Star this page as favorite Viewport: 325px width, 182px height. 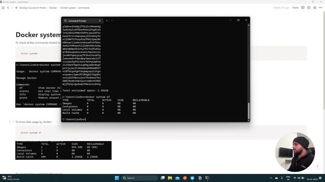click(x=315, y=8)
